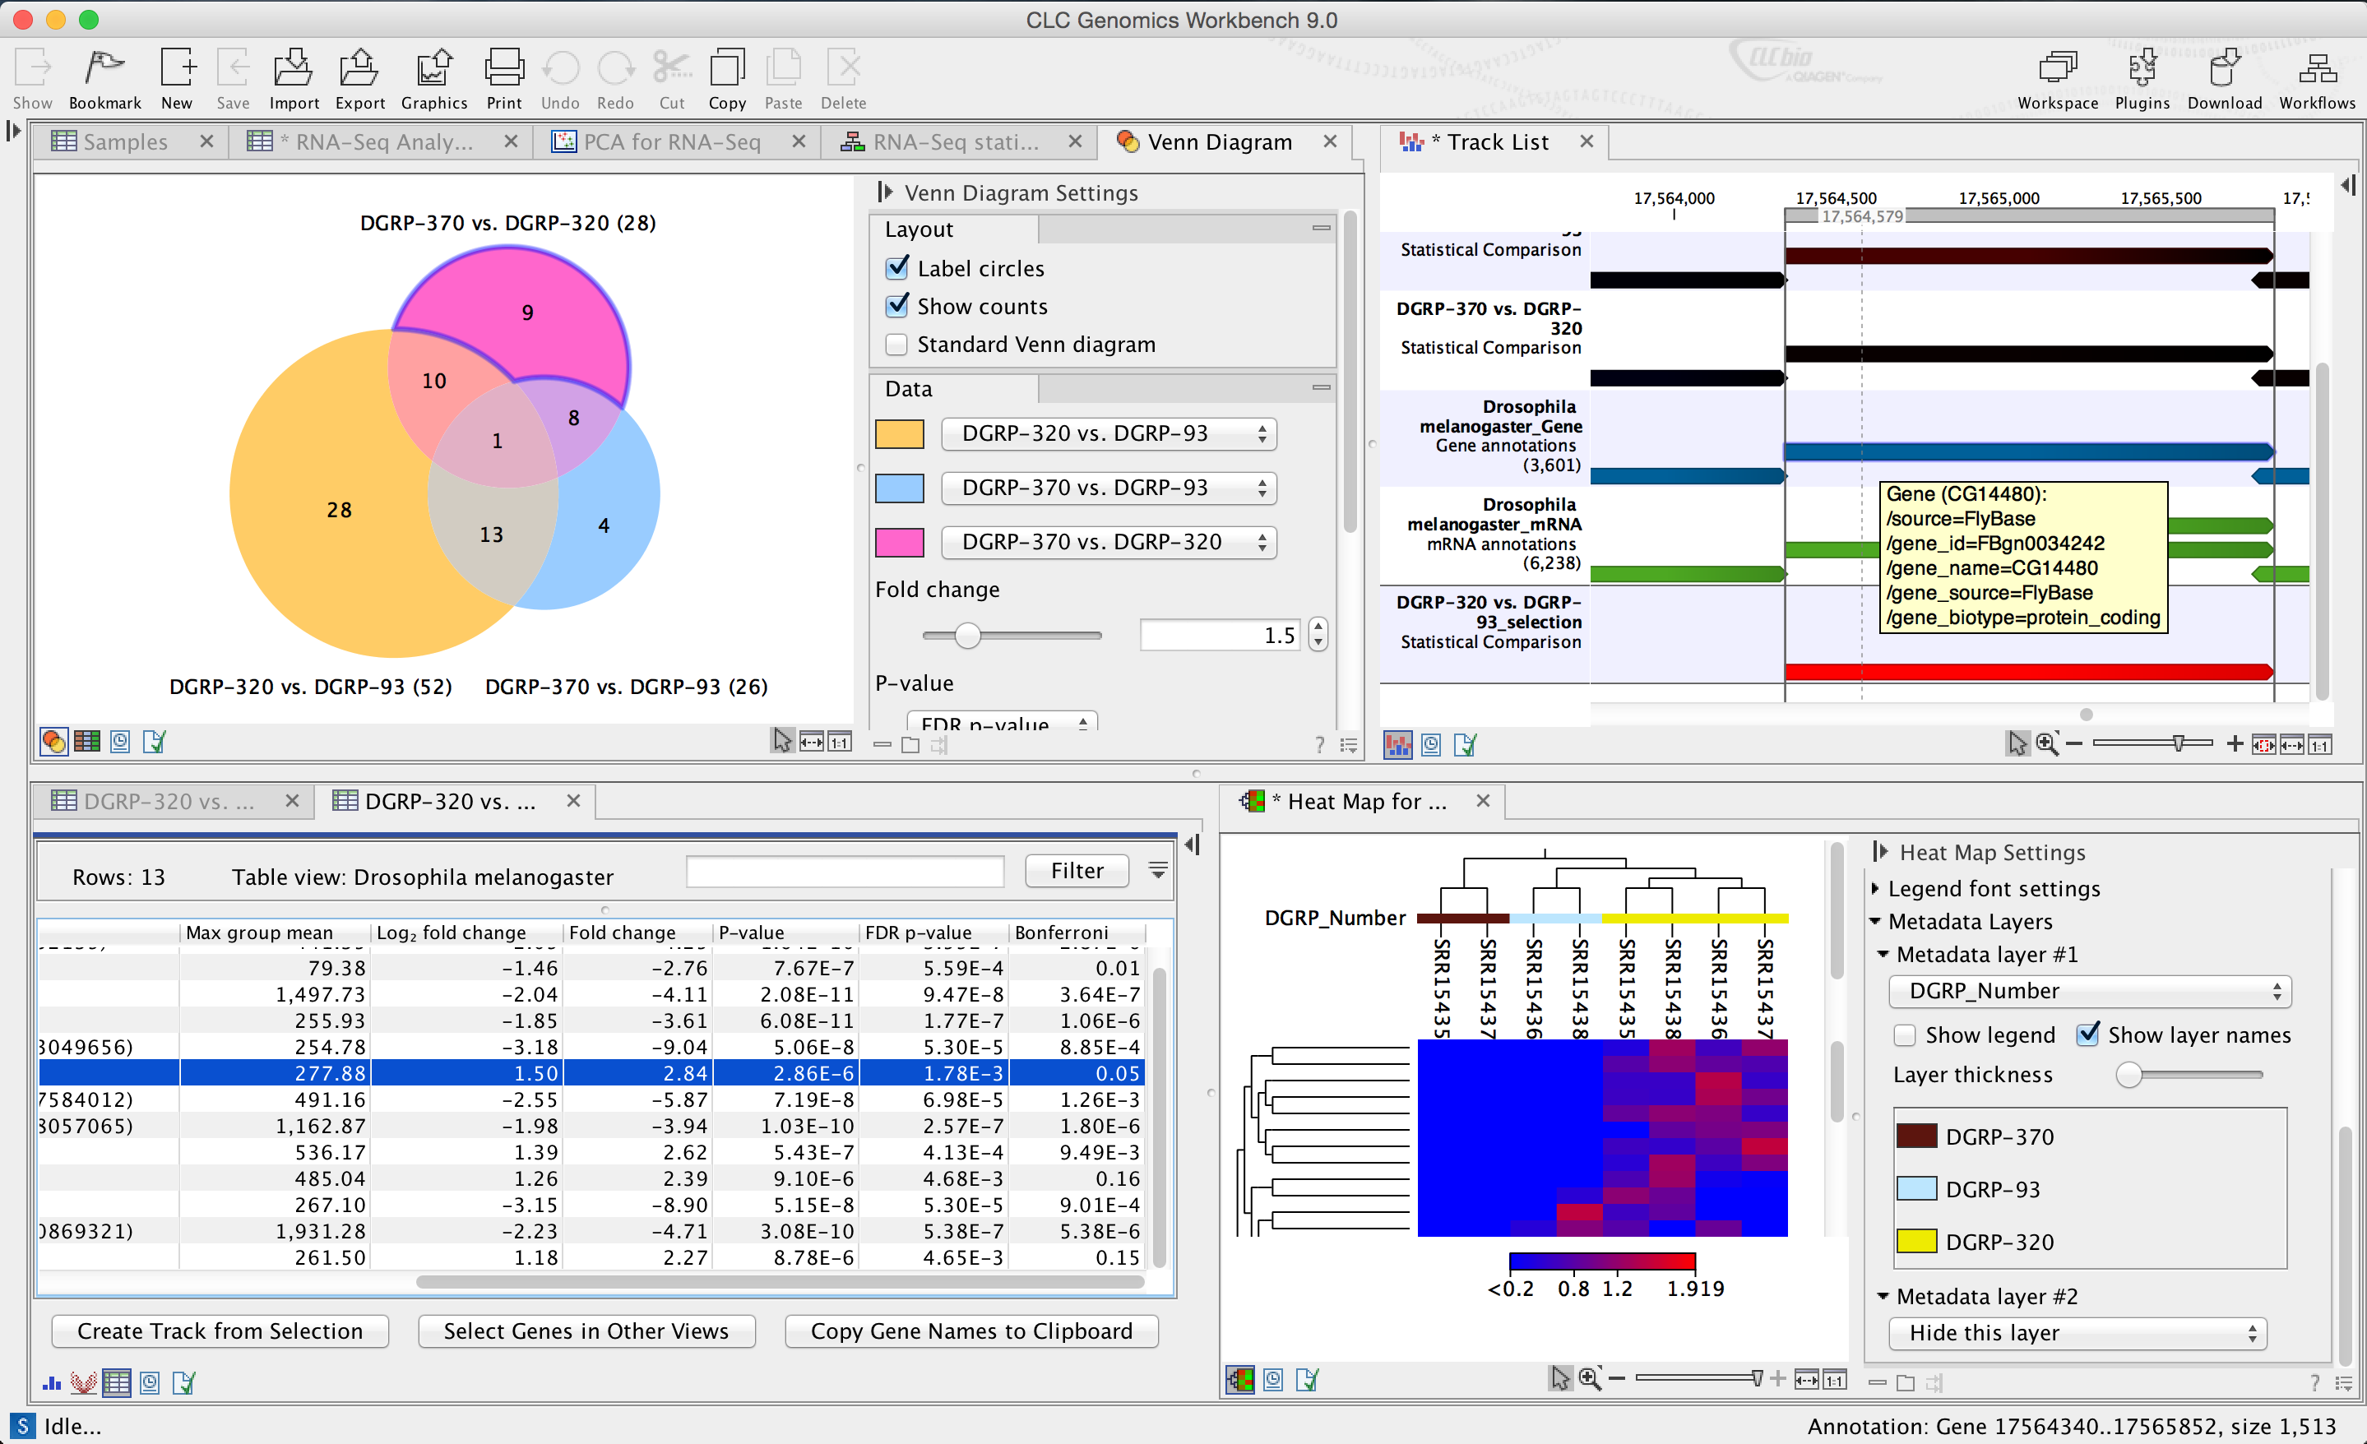The image size is (2367, 1444).
Task: Click zoom tool icon in Track List
Action: [x=2047, y=743]
